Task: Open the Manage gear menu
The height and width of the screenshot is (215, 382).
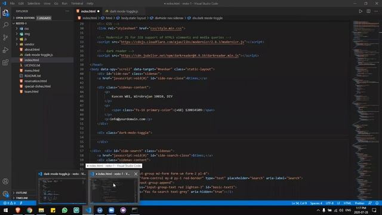Action: click(5, 193)
